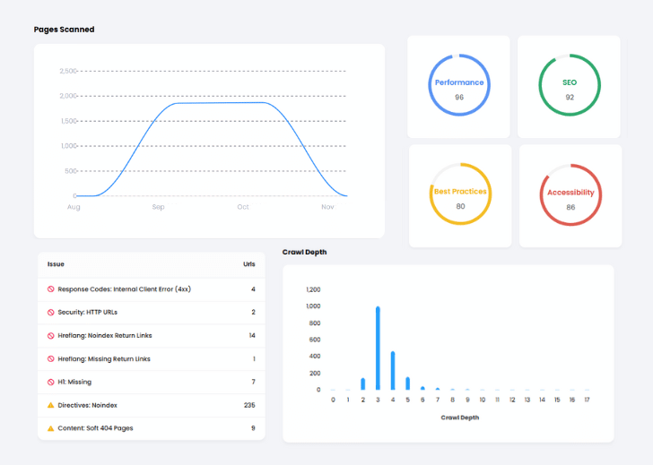Select the Accessibility score circle
The height and width of the screenshot is (465, 653).
(x=570, y=196)
